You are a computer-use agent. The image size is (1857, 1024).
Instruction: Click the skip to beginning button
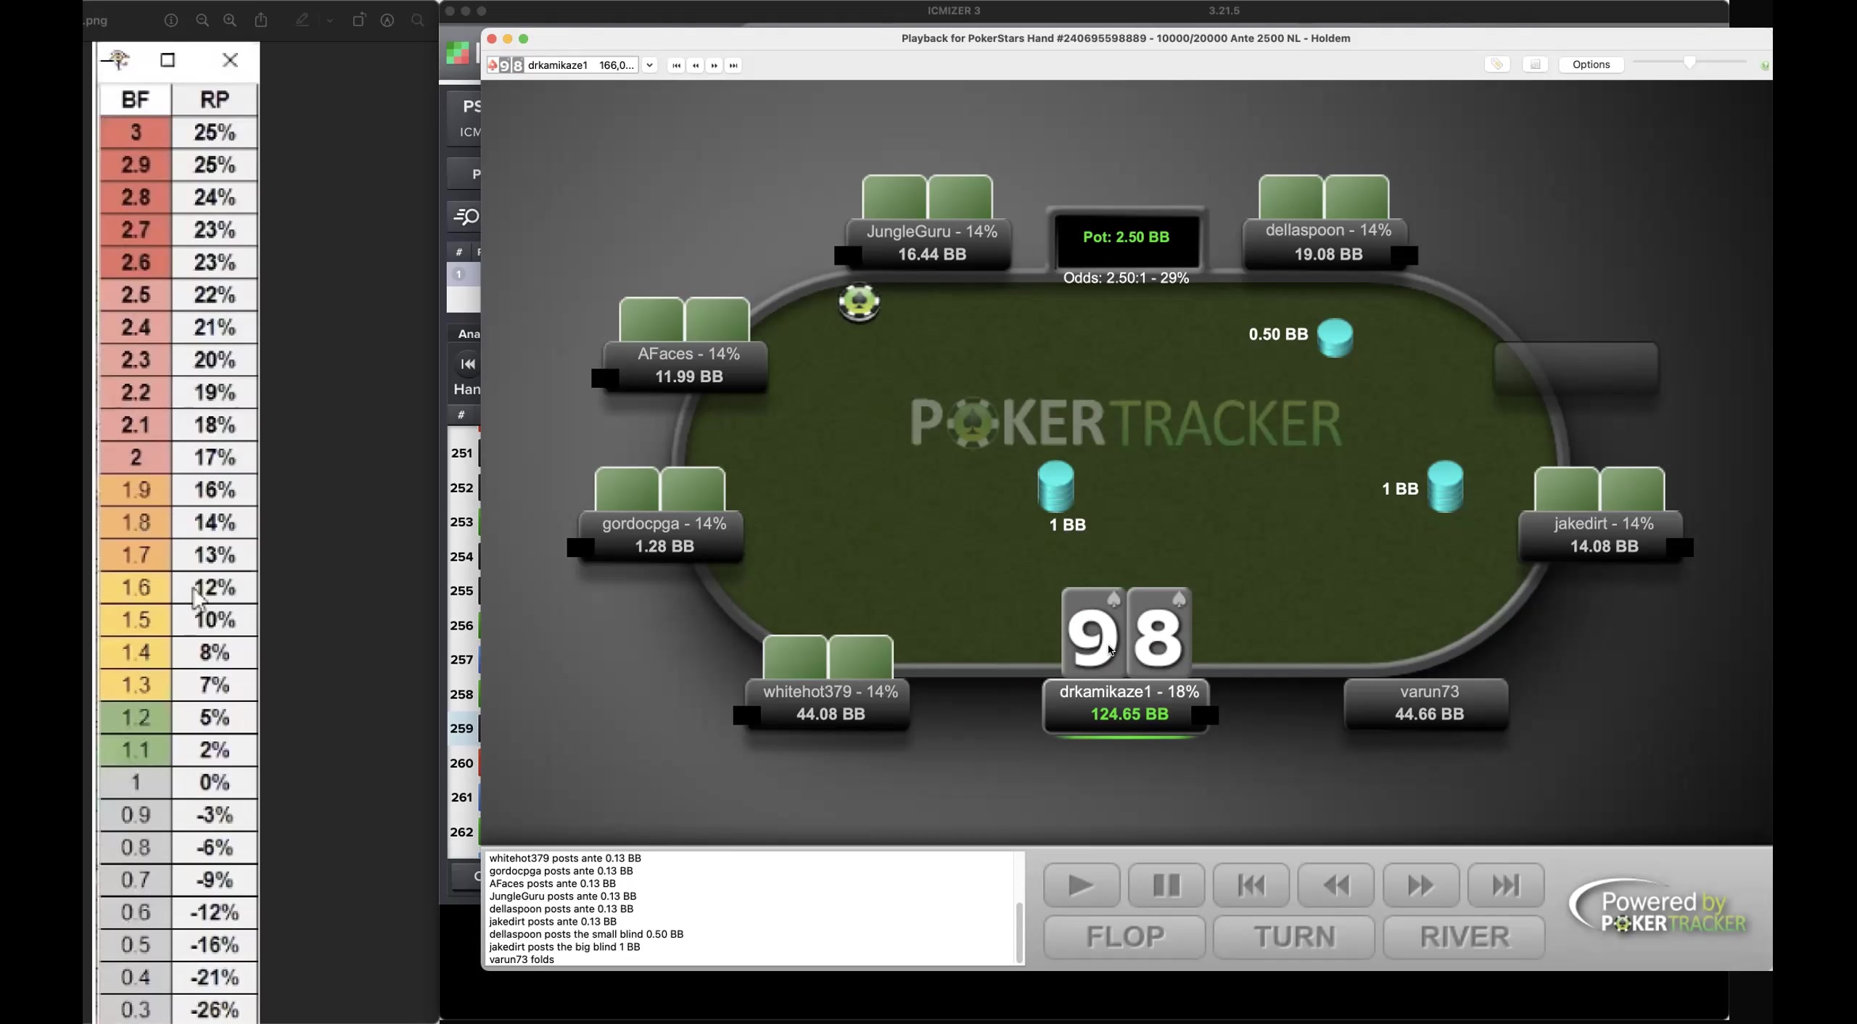(1251, 885)
